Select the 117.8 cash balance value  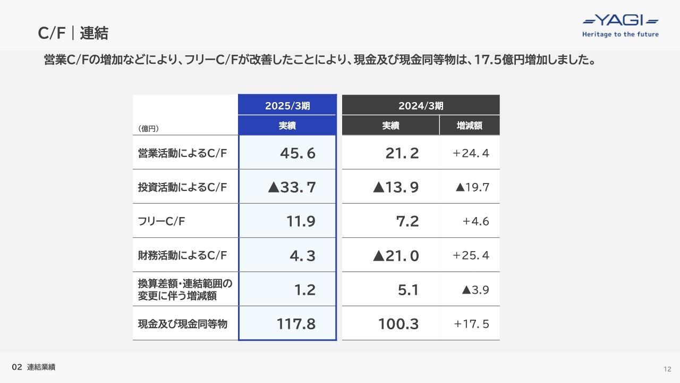296,323
